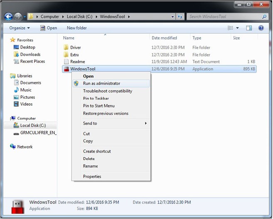Viewport: 273px width, 219px height.
Task: Choose Restore previous versions
Action: (x=111, y=114)
